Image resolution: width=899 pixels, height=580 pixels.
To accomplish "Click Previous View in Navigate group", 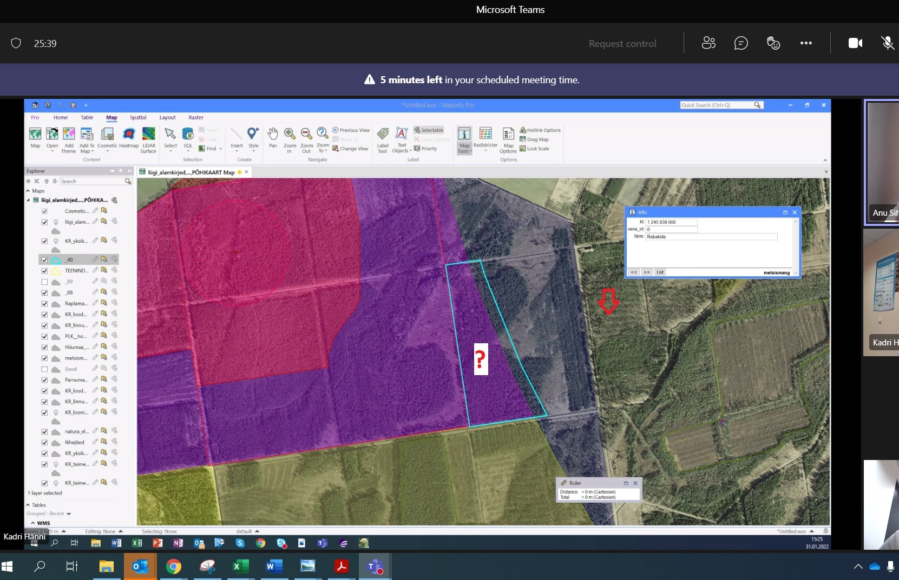I will (351, 130).
